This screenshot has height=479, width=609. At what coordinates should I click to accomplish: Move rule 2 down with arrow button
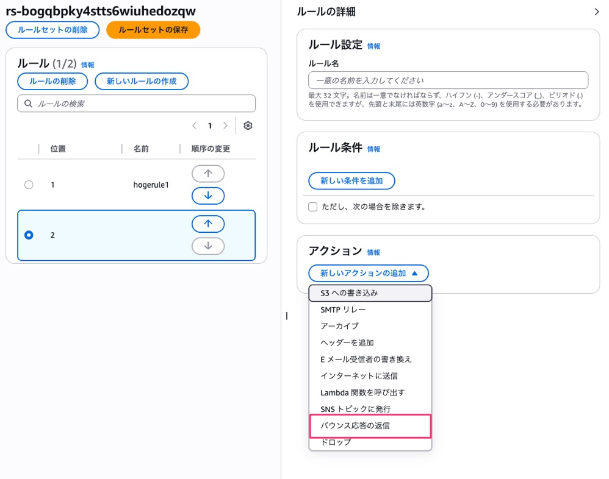pos(208,246)
